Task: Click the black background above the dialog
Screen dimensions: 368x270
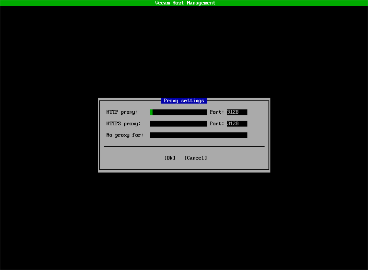Action: pyautogui.click(x=184, y=52)
